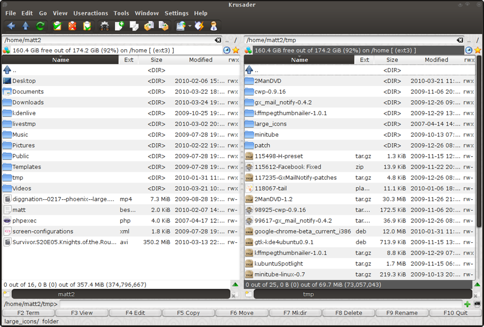
Task: Click the Select All clipboard icon with green check
Action: [x=57, y=26]
